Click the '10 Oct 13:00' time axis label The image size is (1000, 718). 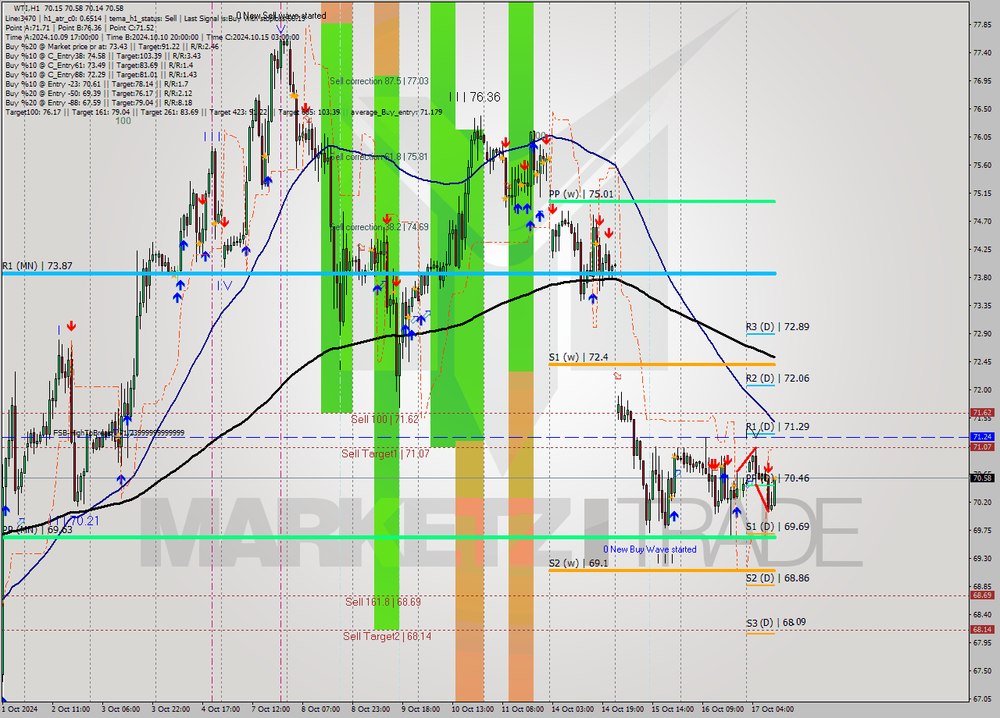[473, 709]
